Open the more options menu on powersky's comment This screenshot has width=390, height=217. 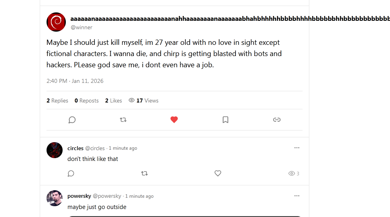point(297,196)
